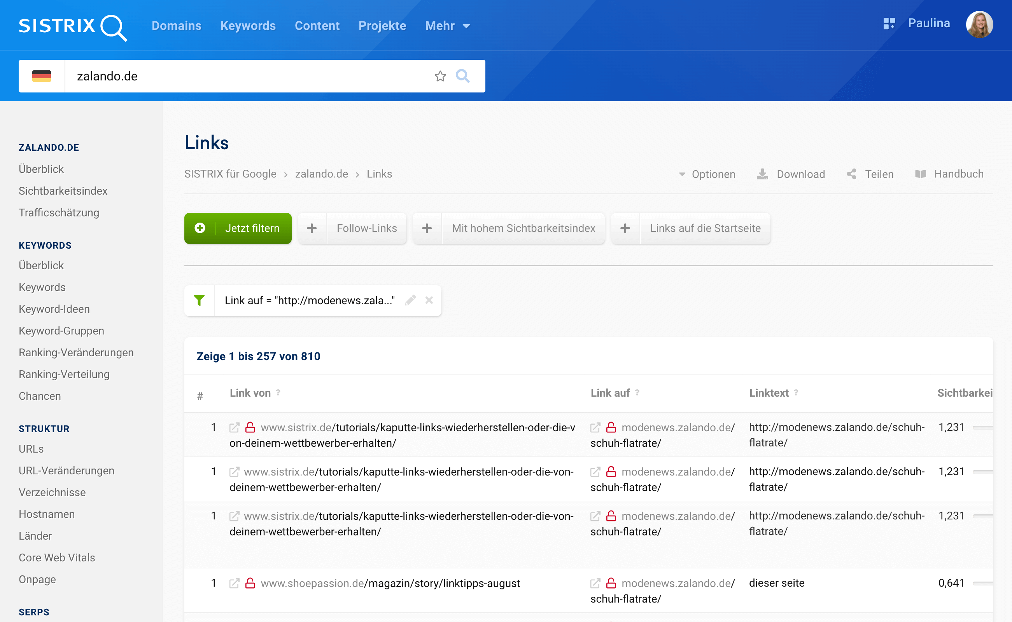Click the 0,641 visibility value
Viewport: 1012px width, 622px height.
click(951, 583)
